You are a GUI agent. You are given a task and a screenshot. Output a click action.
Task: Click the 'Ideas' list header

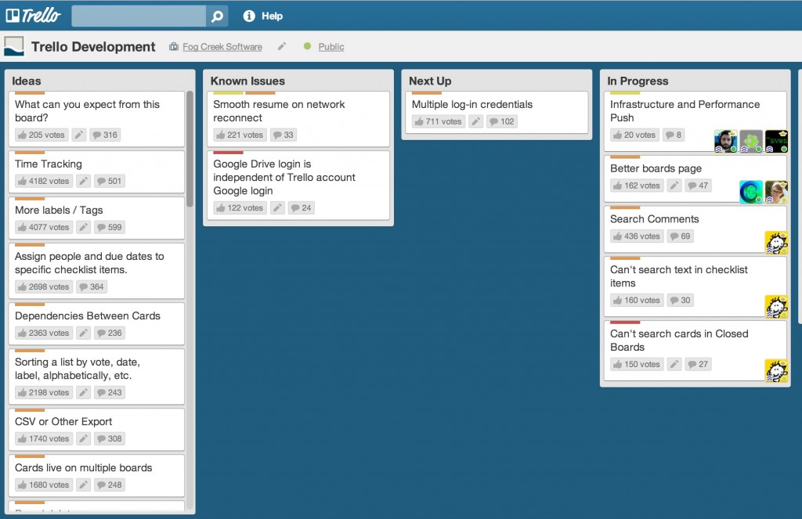[27, 81]
